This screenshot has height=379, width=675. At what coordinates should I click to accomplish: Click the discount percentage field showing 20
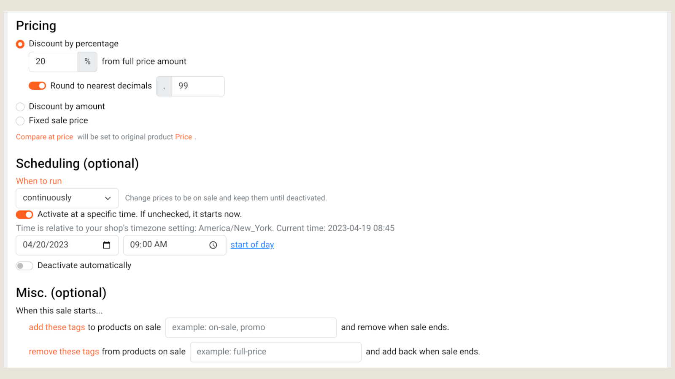point(53,62)
